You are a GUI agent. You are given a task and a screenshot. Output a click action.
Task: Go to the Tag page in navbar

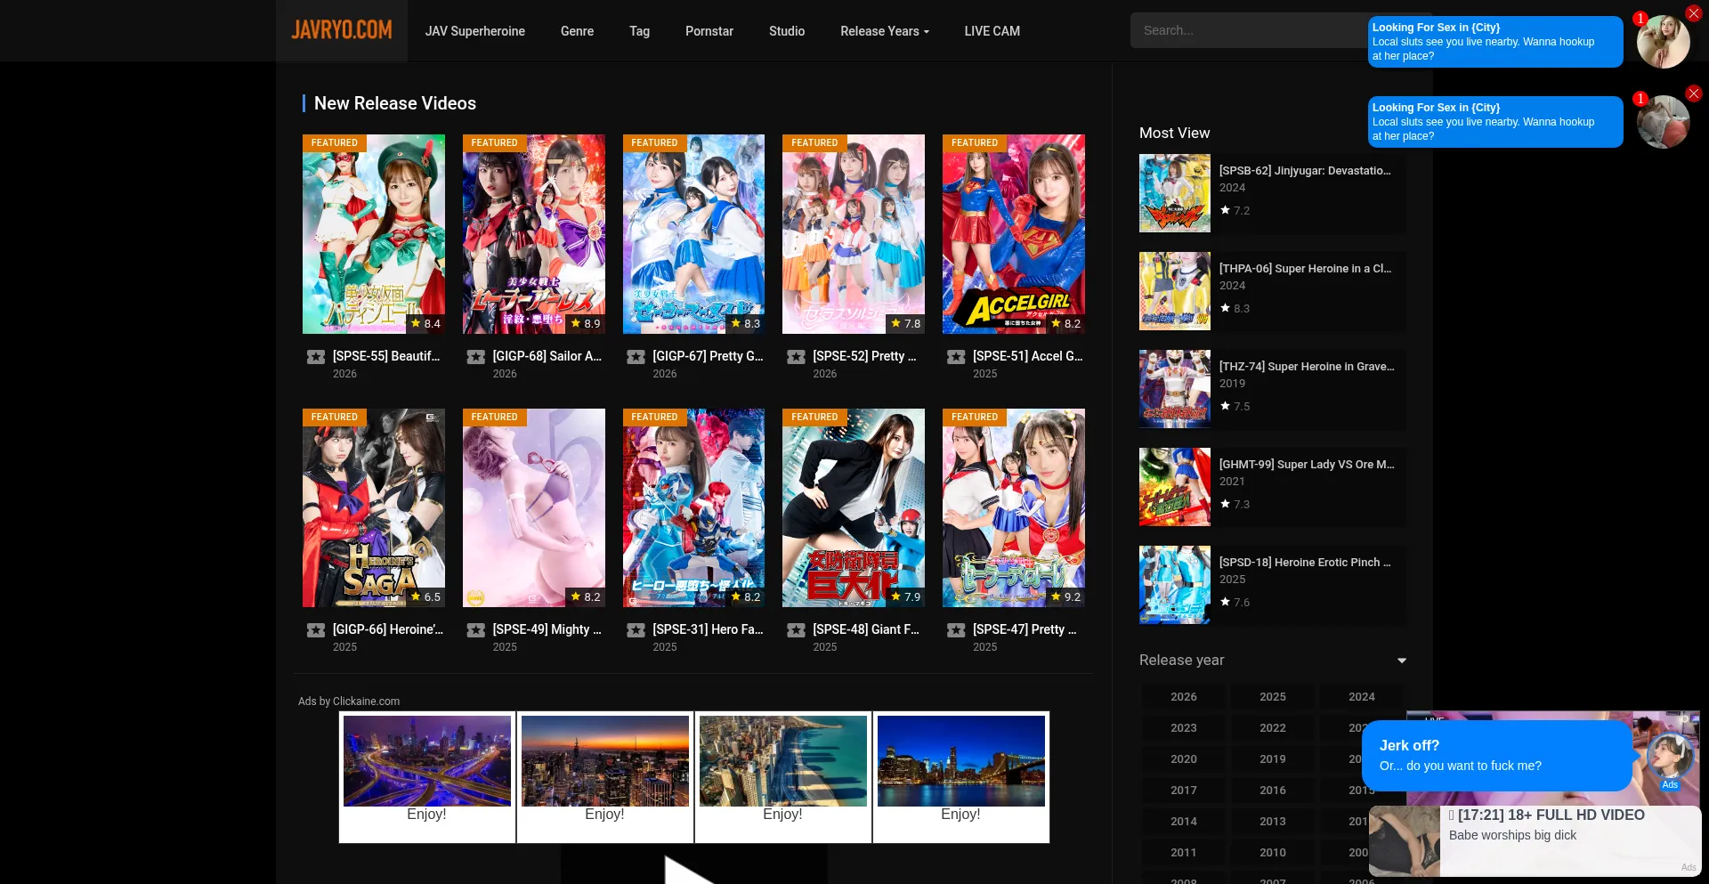pyautogui.click(x=639, y=31)
